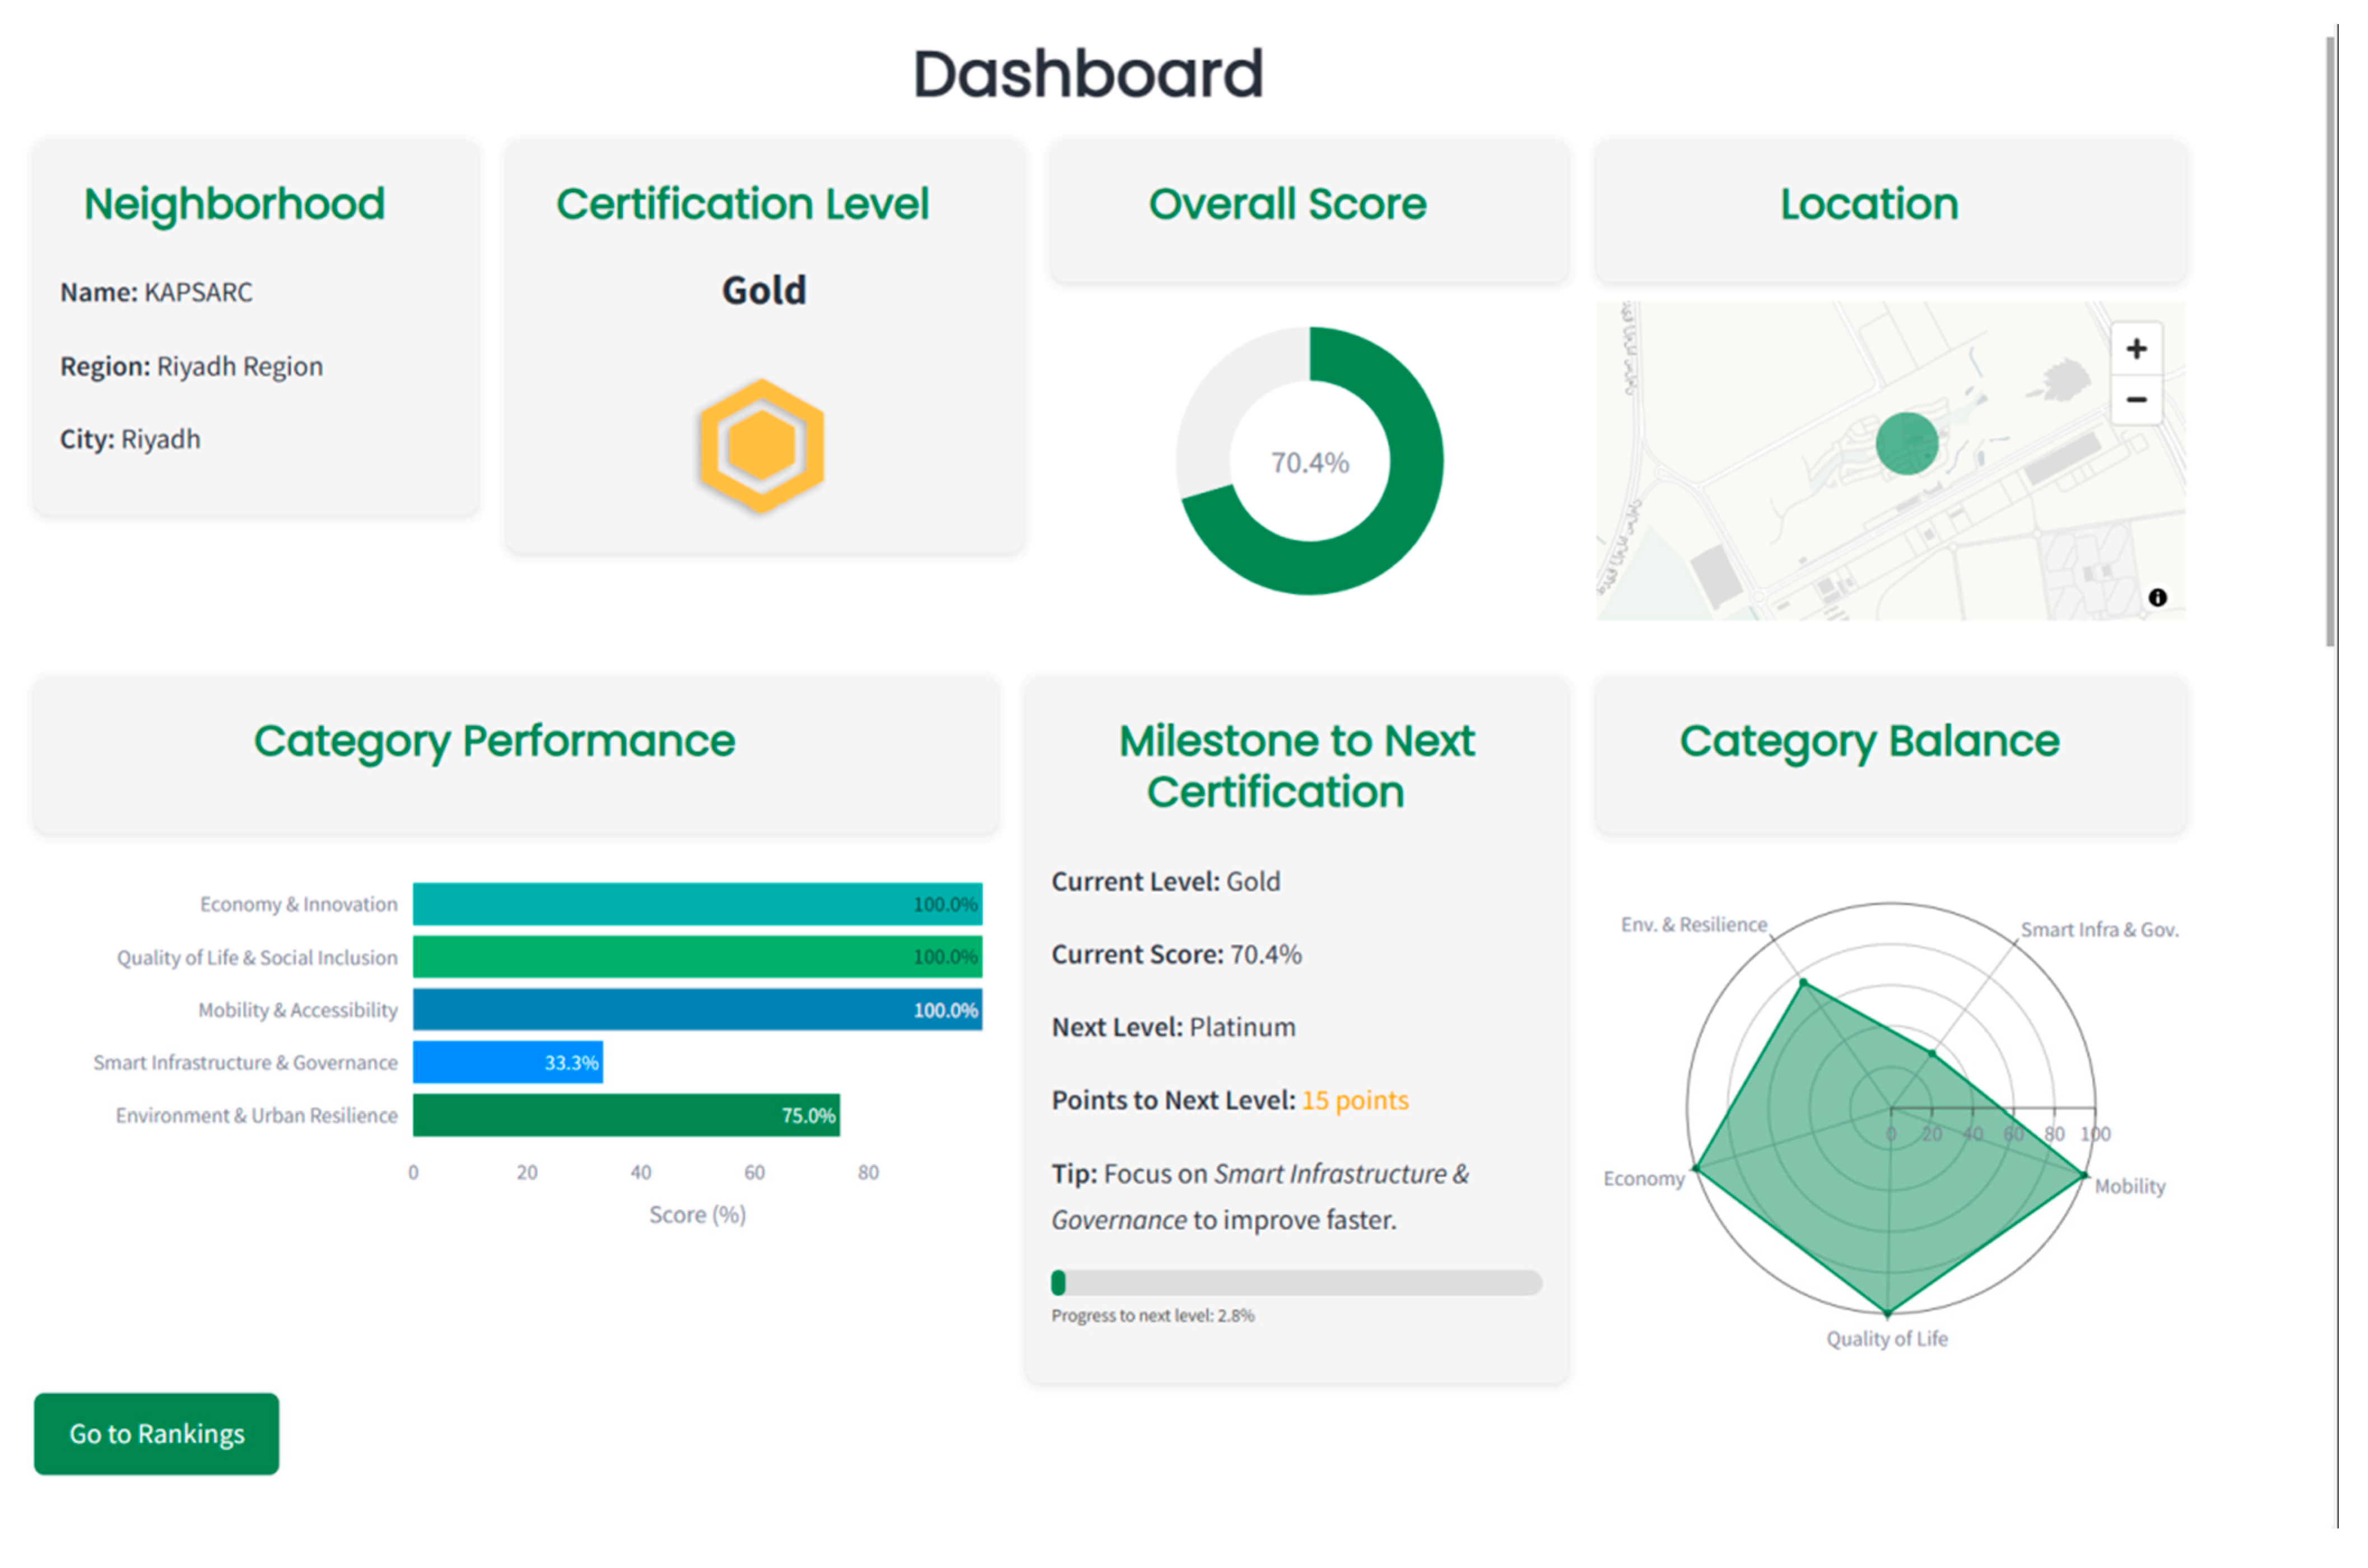Click the green neighborhood marker on map
The width and height of the screenshot is (2368, 1568).
coord(1906,443)
